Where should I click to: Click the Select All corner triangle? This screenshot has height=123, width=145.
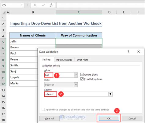pyautogui.click(x=4, y=12)
